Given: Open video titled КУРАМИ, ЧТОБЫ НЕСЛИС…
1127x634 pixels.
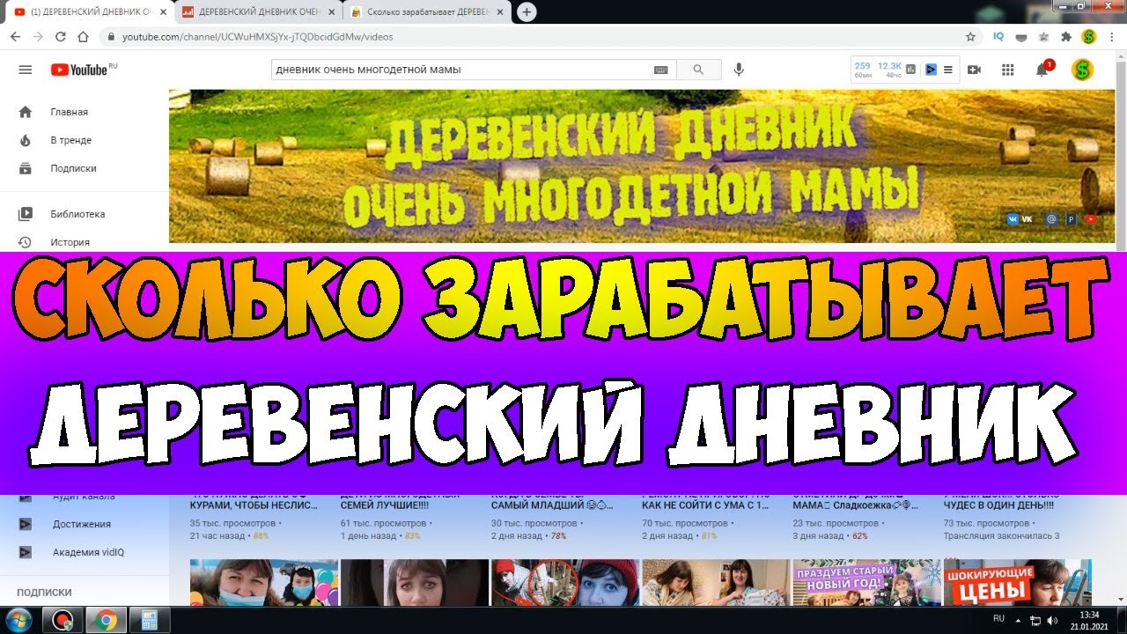Looking at the screenshot, I should click(254, 505).
